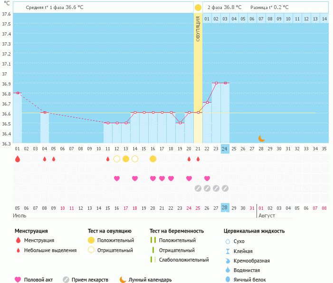
Task: Click the Прием лекарств legend icon
Action: (x=66, y=280)
